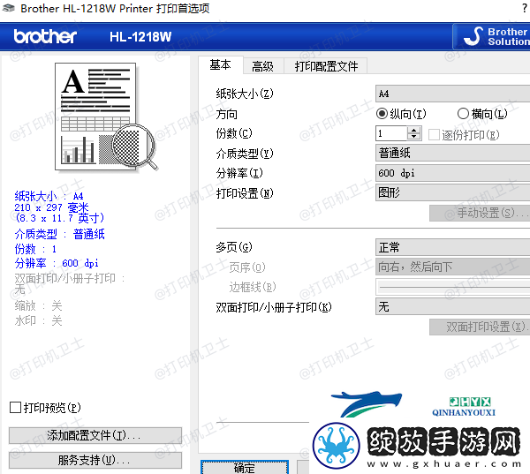Decrease copies with the down arrow
Viewport: 530px width, 474px height.
coord(414,137)
